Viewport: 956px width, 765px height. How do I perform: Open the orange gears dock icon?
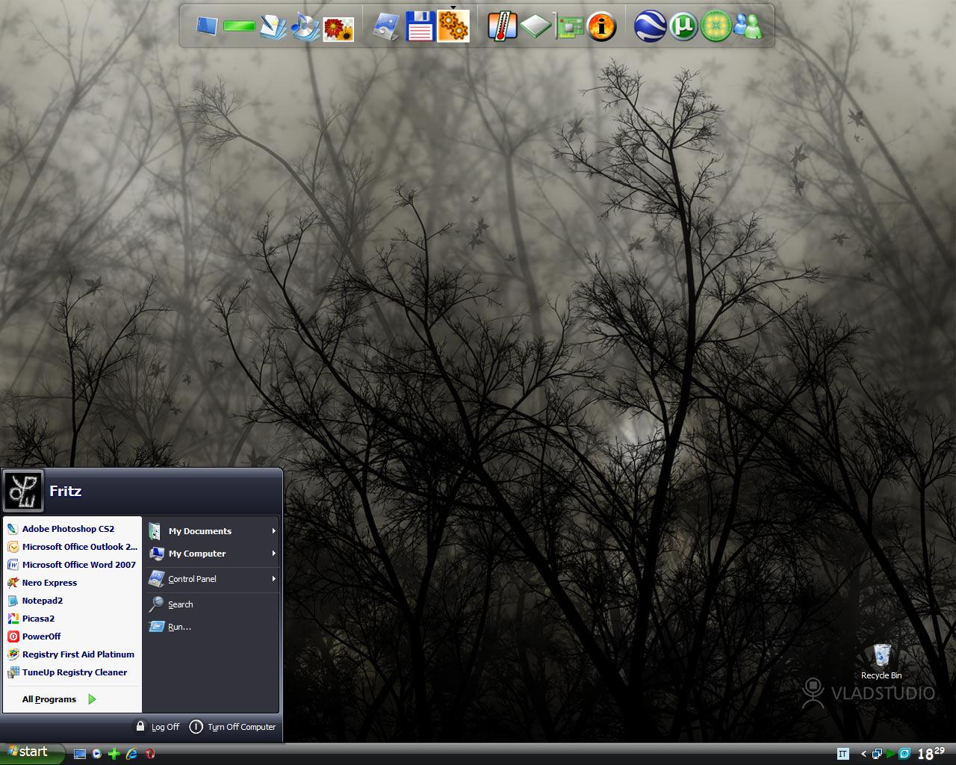(453, 26)
